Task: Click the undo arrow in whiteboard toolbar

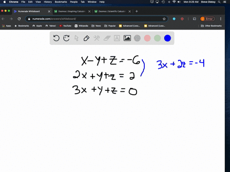Action: [56, 38]
